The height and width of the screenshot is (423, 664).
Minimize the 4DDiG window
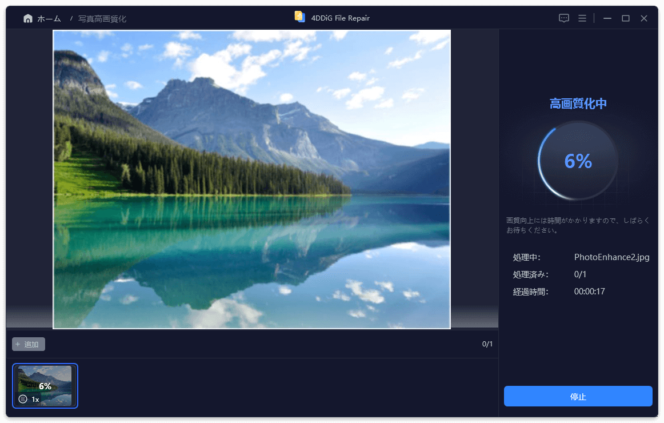pyautogui.click(x=607, y=18)
